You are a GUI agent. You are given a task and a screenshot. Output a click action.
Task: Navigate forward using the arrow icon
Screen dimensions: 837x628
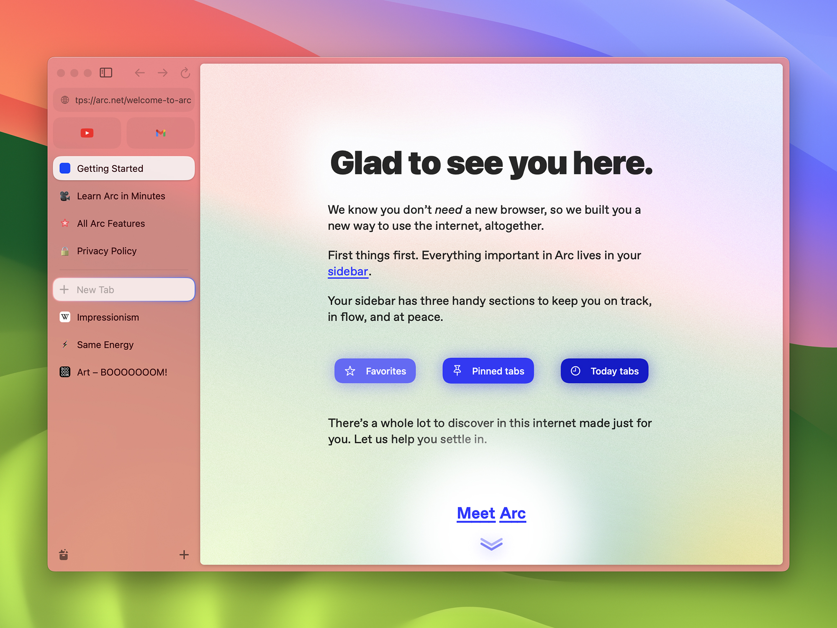162,72
